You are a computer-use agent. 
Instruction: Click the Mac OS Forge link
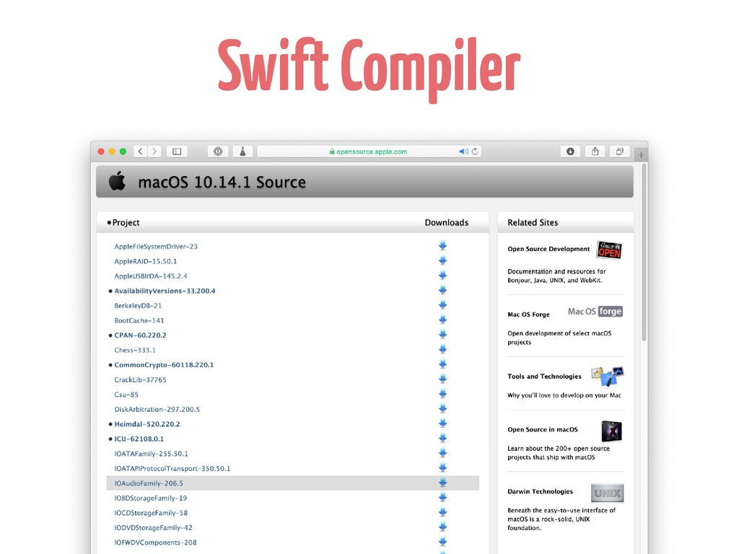coord(528,315)
